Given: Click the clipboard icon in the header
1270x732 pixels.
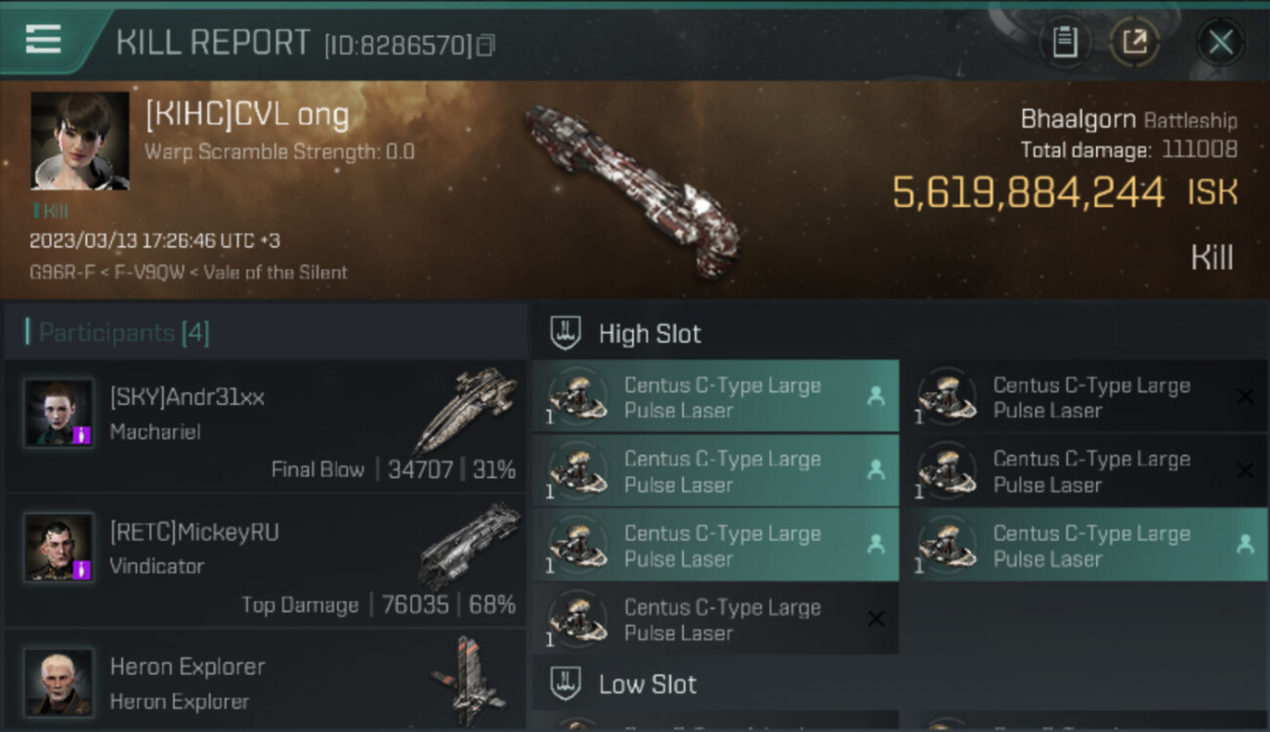Looking at the screenshot, I should [x=1065, y=42].
